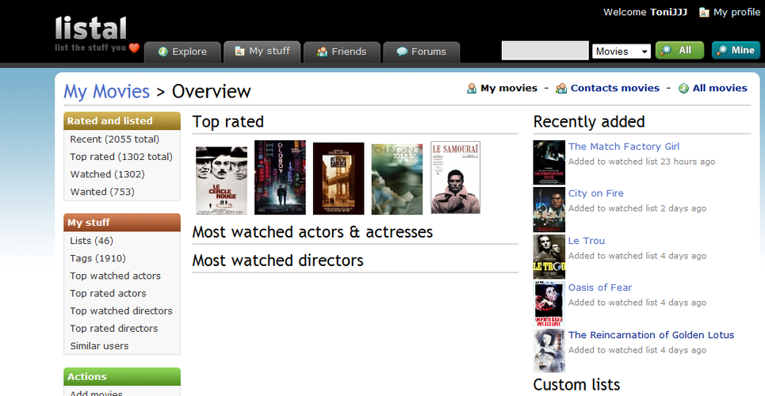
Task: Open Similar users
Action: click(x=99, y=346)
